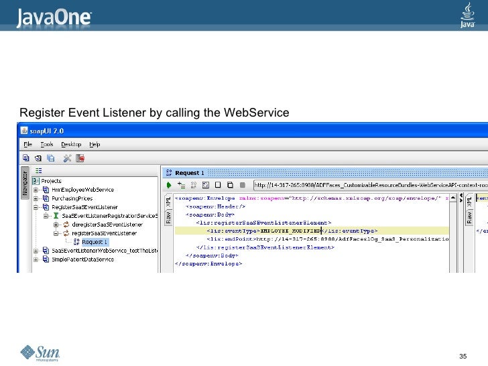Open the Help menu
Screen dimensions: 488x366
[95, 144]
